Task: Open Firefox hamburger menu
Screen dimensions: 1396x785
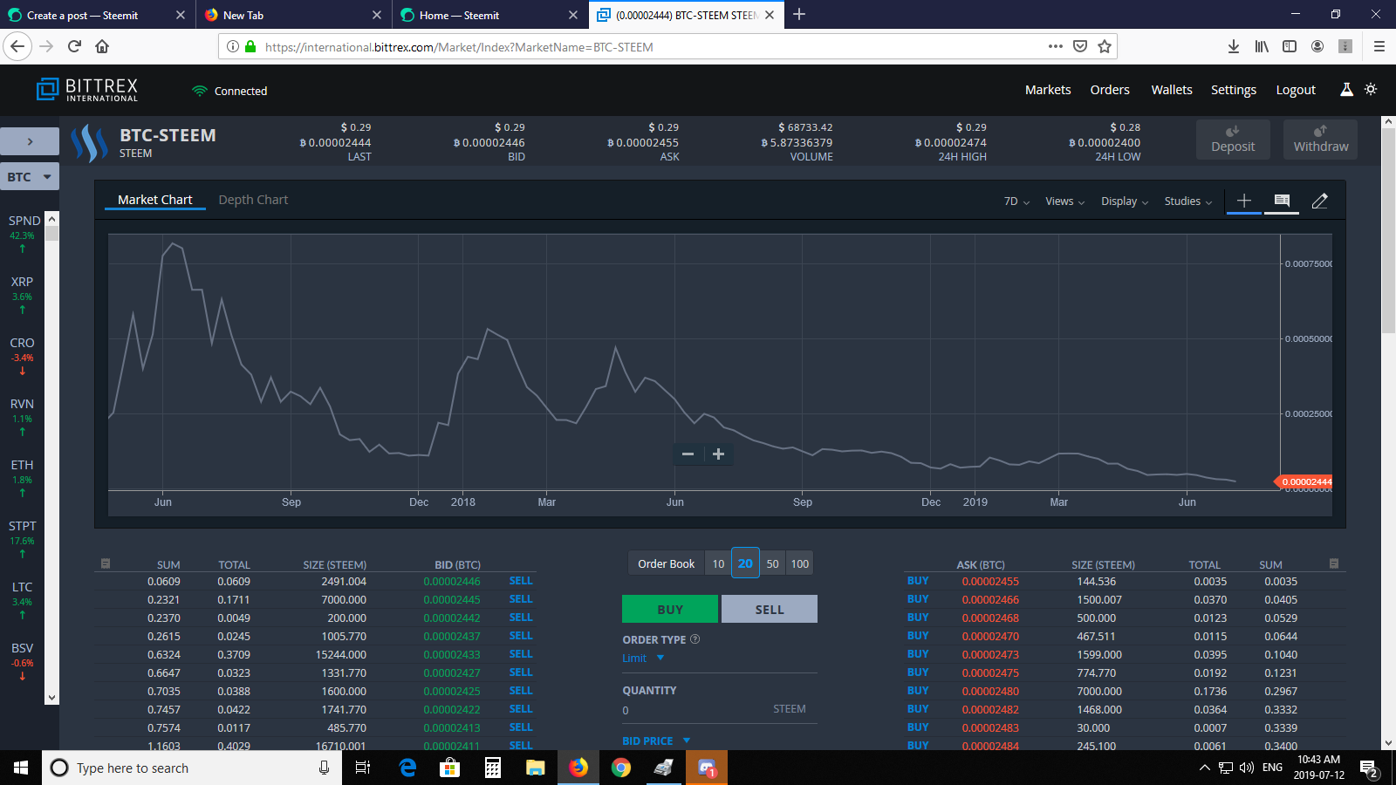Action: pyautogui.click(x=1379, y=46)
